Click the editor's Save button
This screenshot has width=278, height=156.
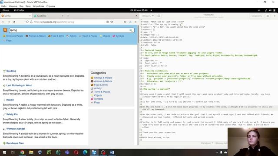(x=257, y=16)
